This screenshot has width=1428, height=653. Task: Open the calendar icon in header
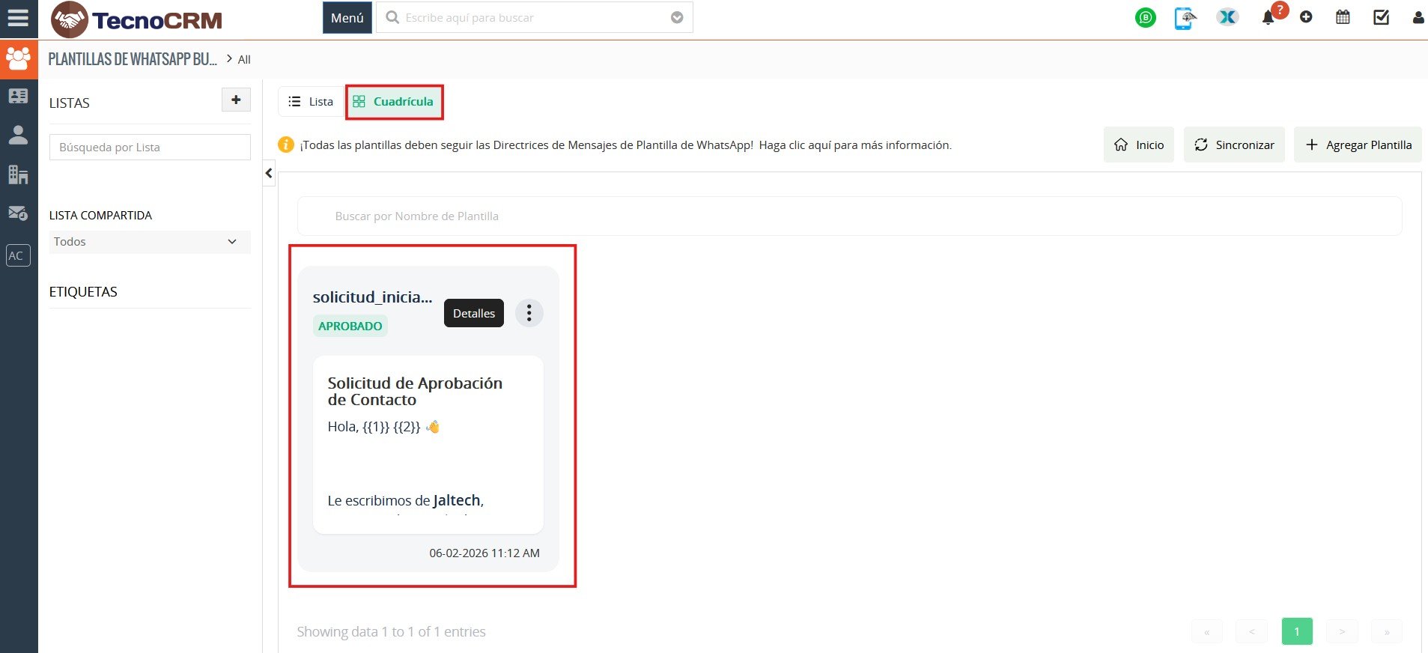1343,17
